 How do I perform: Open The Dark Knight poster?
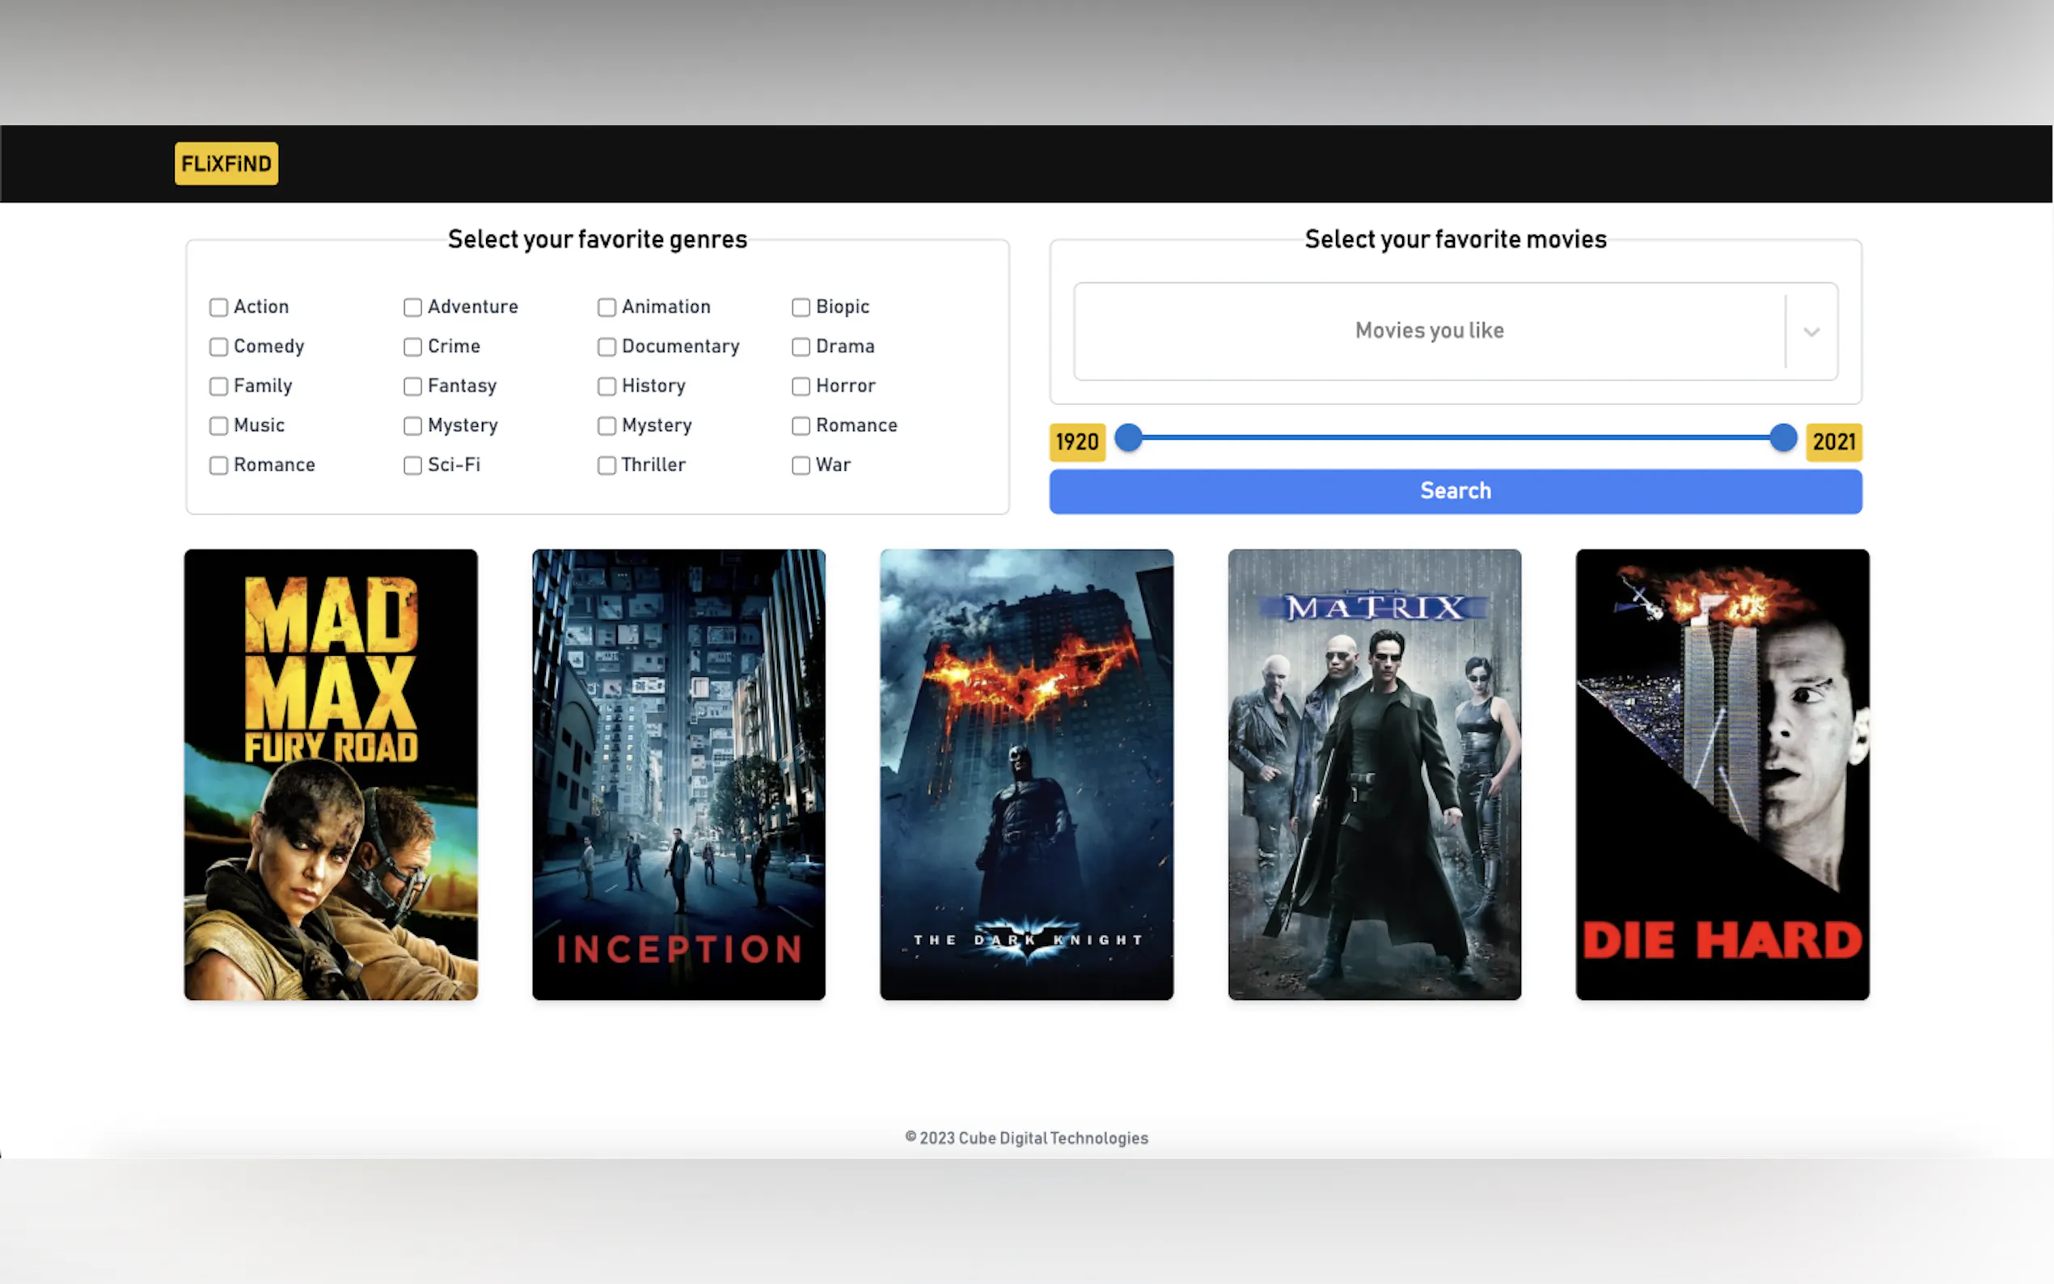1025,774
